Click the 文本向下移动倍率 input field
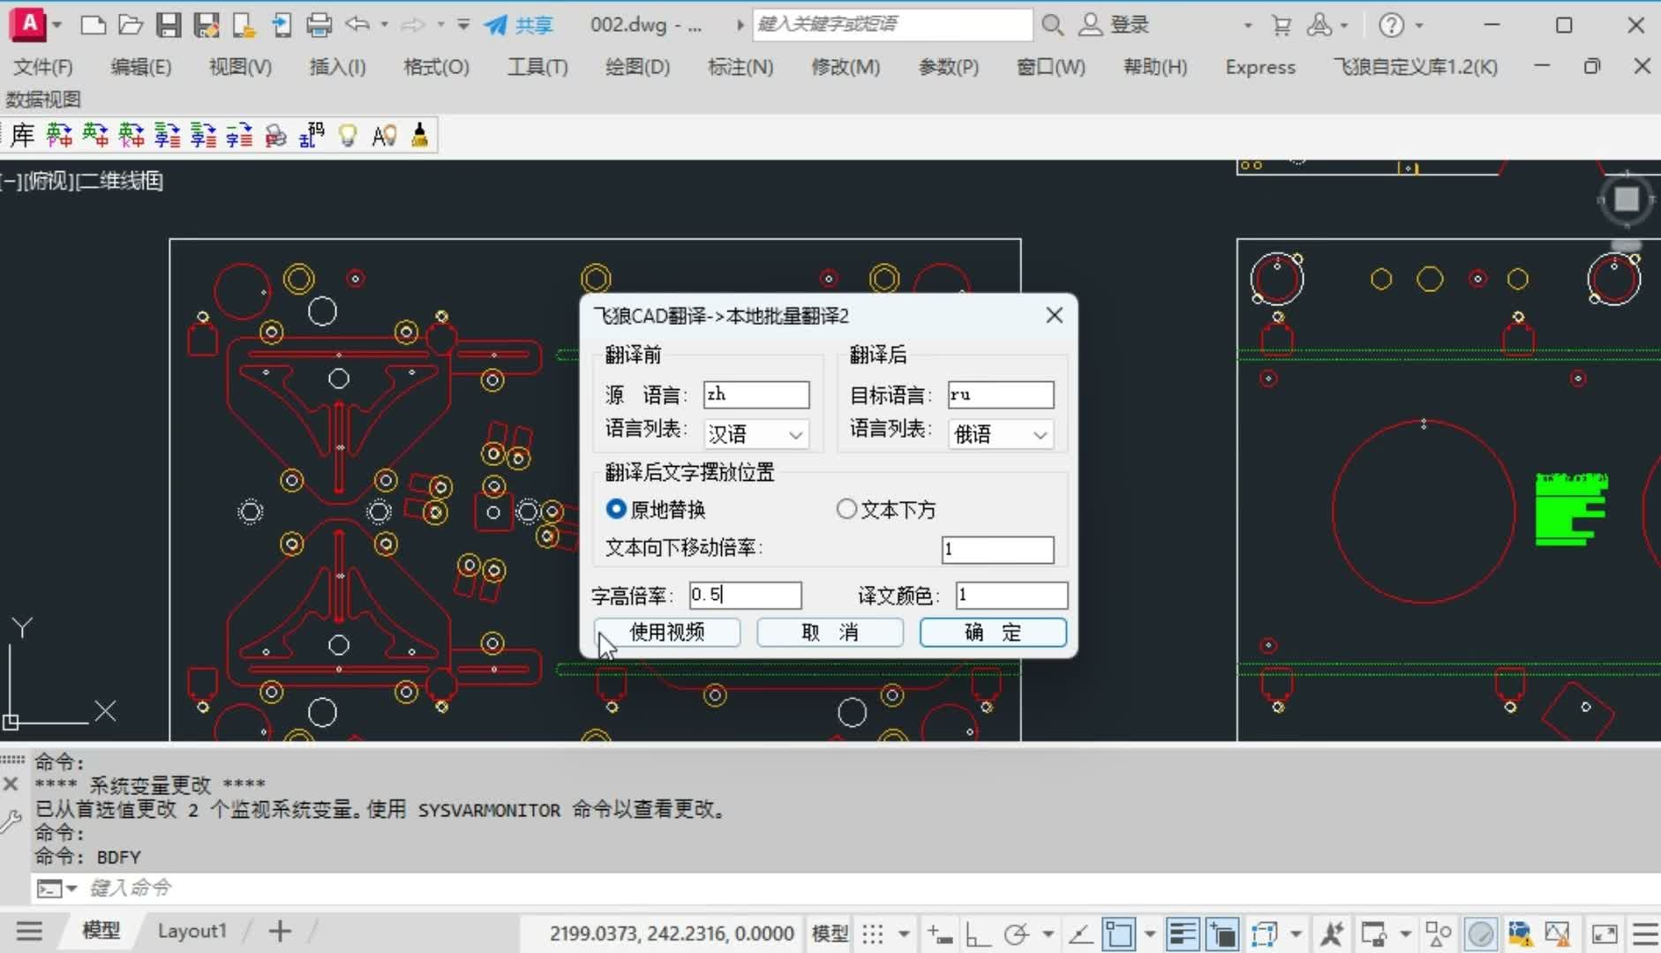 click(x=998, y=550)
